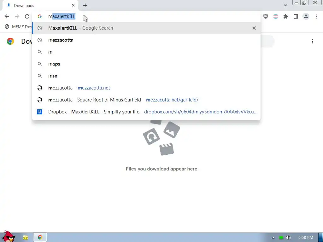Click the Chrome taskbar button
The width and height of the screenshot is (323, 242).
click(x=40, y=238)
